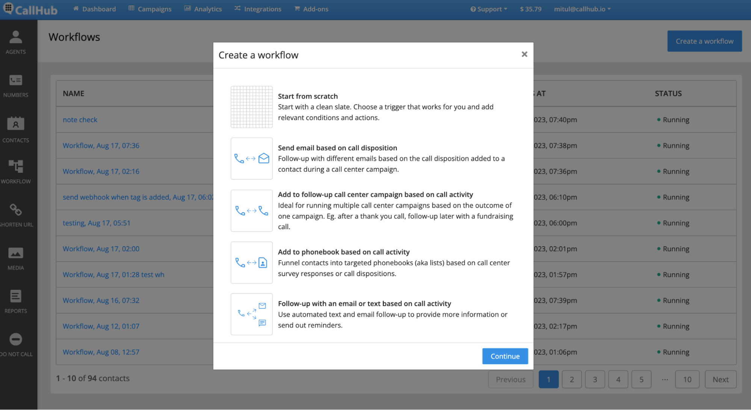Click the 1 - 10 of 94 contacts text

tap(93, 378)
